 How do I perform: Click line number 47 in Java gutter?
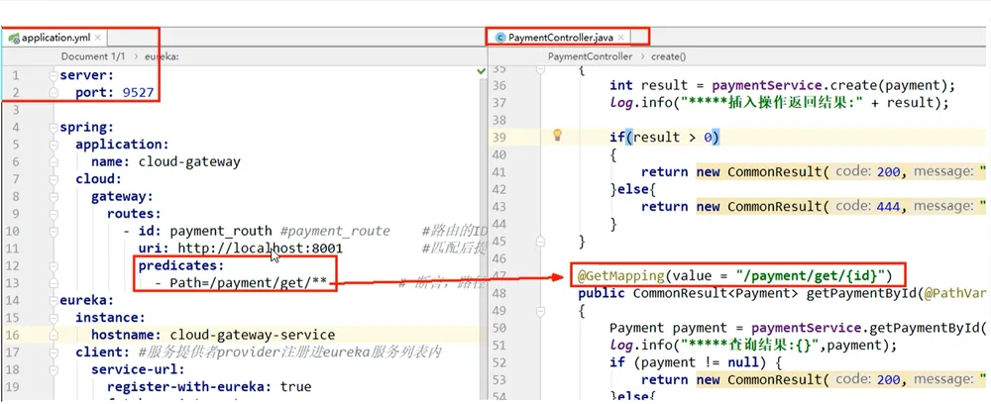tap(499, 275)
